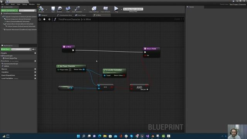Toggle Hide Unrelated nodes icon
The image size is (247, 139).
click(x=77, y=8)
